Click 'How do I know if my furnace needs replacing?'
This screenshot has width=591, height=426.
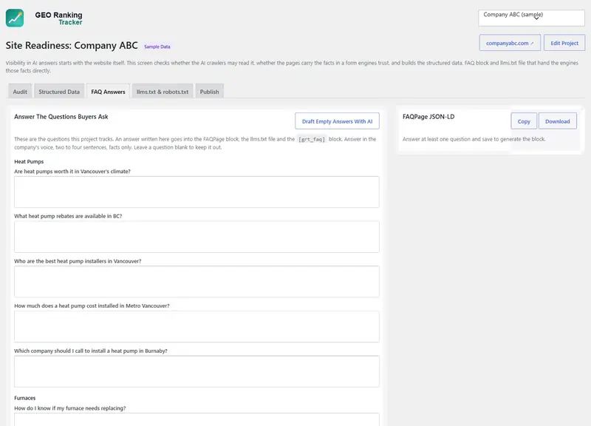(70, 408)
